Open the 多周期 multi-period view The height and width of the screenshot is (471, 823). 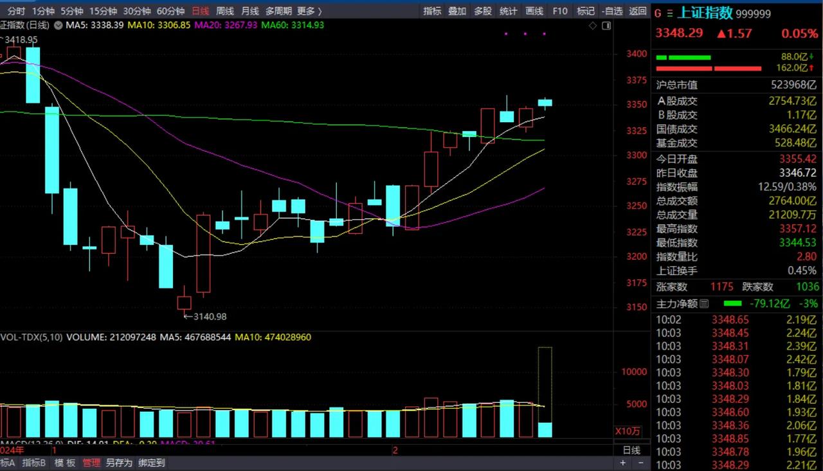(278, 11)
